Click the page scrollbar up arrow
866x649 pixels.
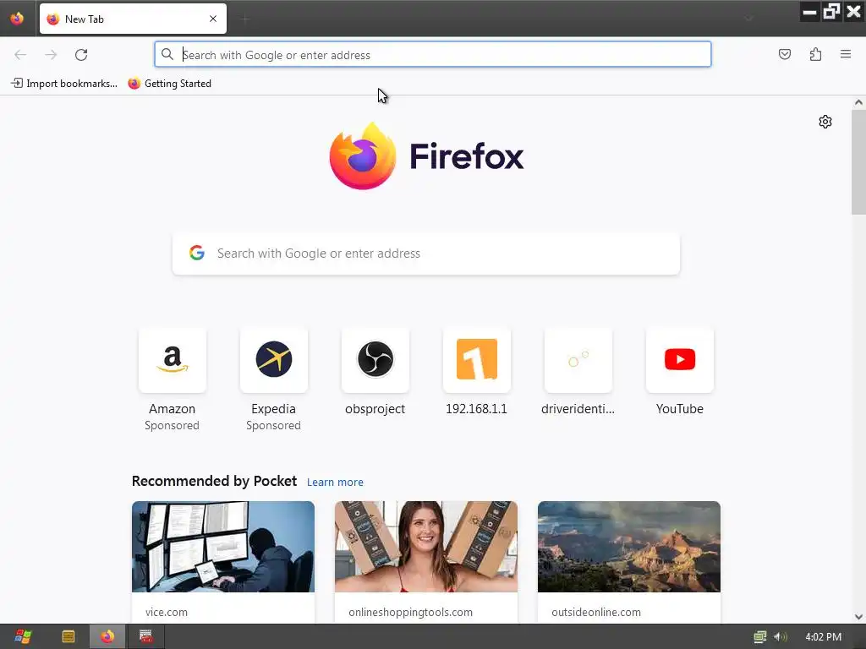858,102
